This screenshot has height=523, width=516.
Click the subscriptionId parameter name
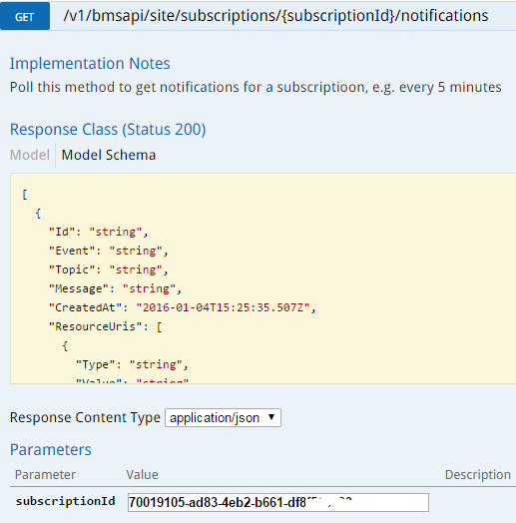[66, 501]
